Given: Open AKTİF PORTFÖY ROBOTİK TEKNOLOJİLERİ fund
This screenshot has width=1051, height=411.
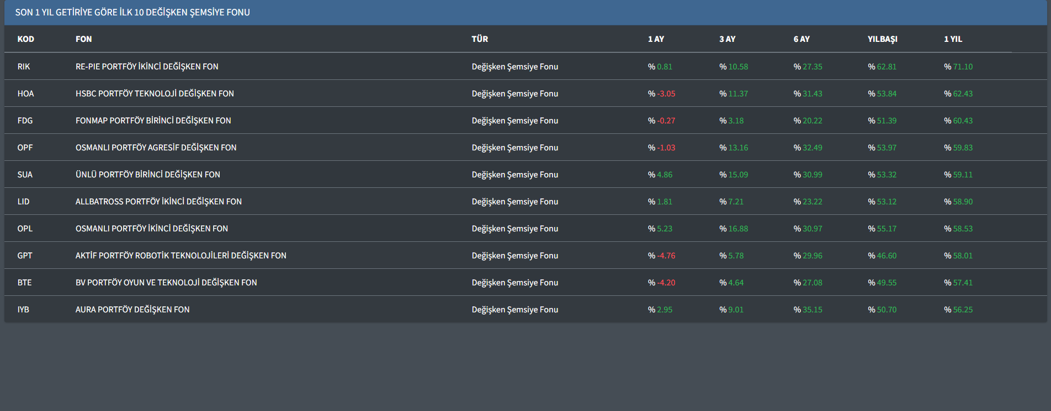Looking at the screenshot, I should pos(181,256).
